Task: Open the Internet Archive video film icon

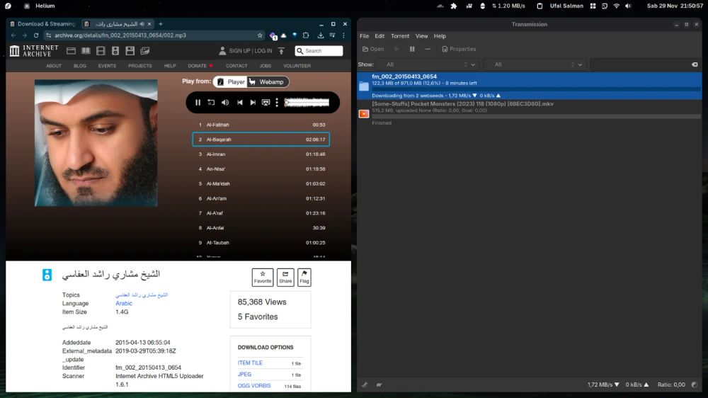Action: pos(101,51)
